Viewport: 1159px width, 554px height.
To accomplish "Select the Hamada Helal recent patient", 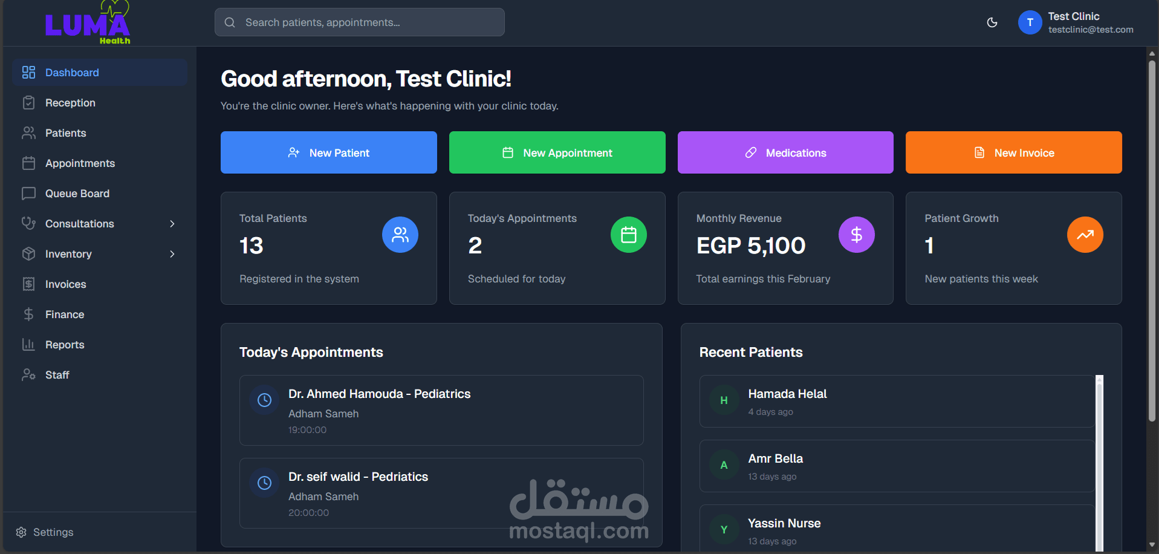I will 897,401.
